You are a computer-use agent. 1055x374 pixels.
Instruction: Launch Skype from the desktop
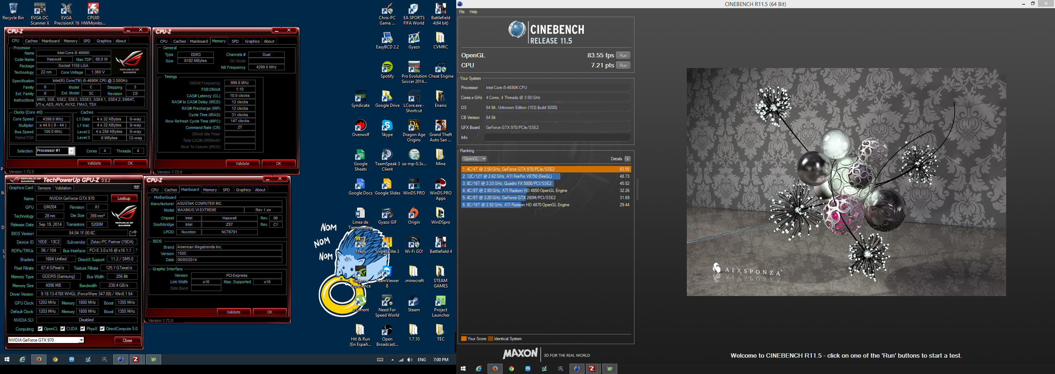tap(387, 128)
